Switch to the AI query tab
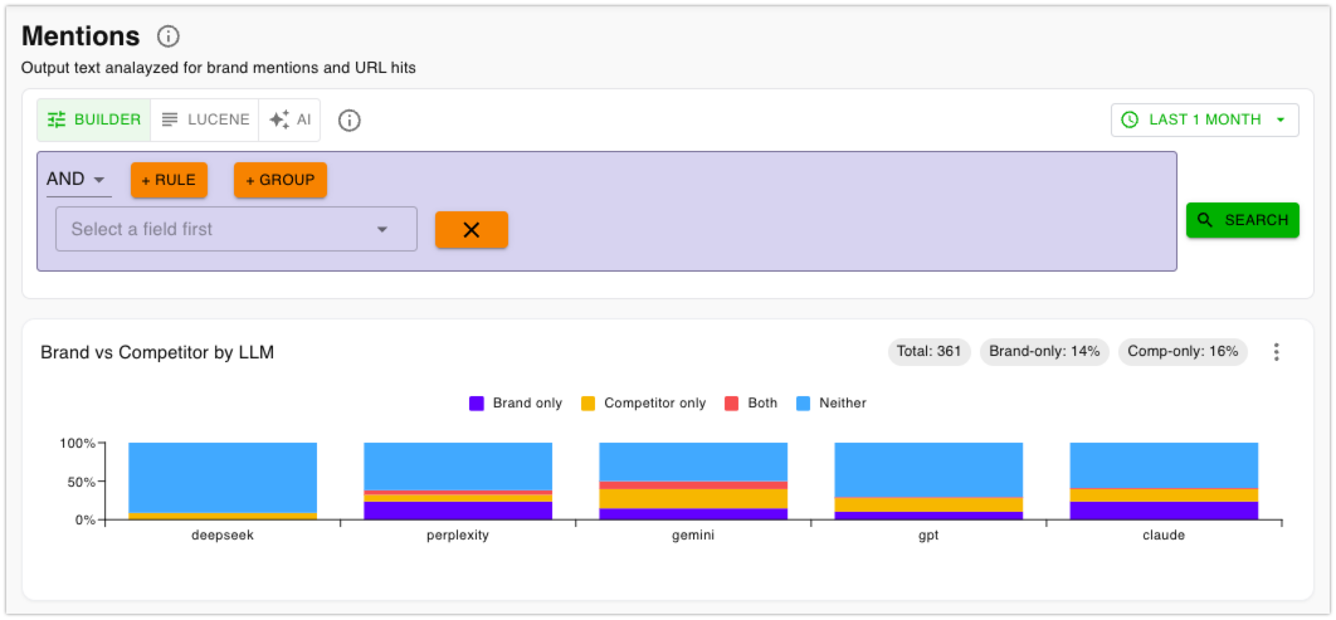This screenshot has height=620, width=1336. tap(290, 119)
